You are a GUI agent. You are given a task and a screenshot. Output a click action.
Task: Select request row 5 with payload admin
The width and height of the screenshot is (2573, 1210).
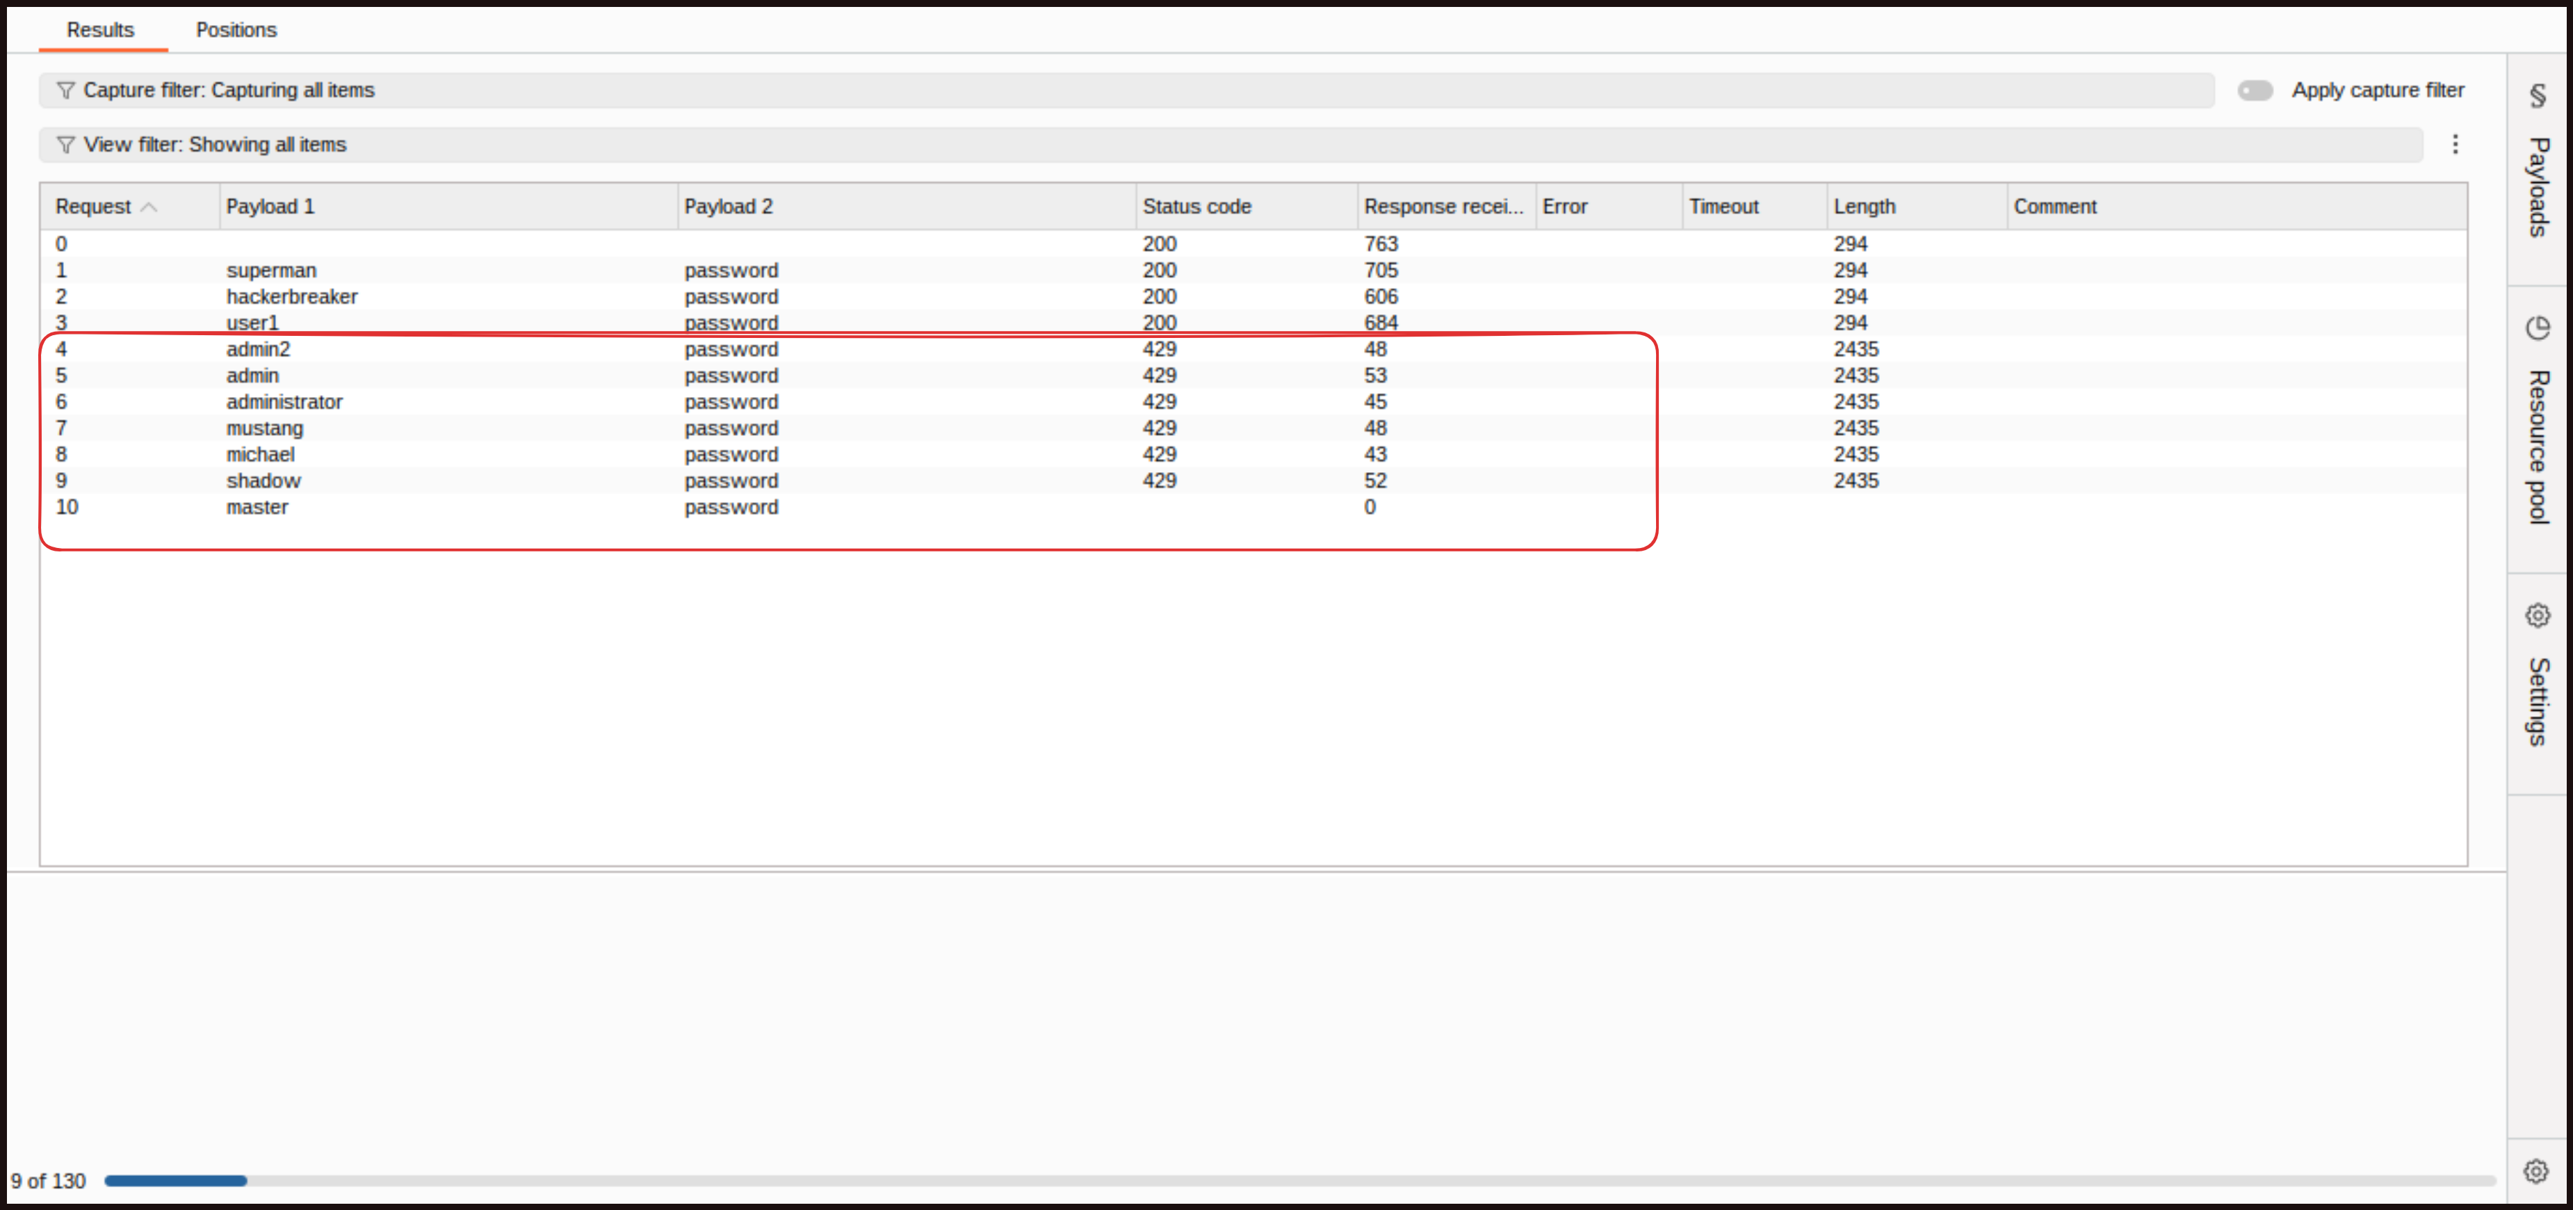click(252, 376)
